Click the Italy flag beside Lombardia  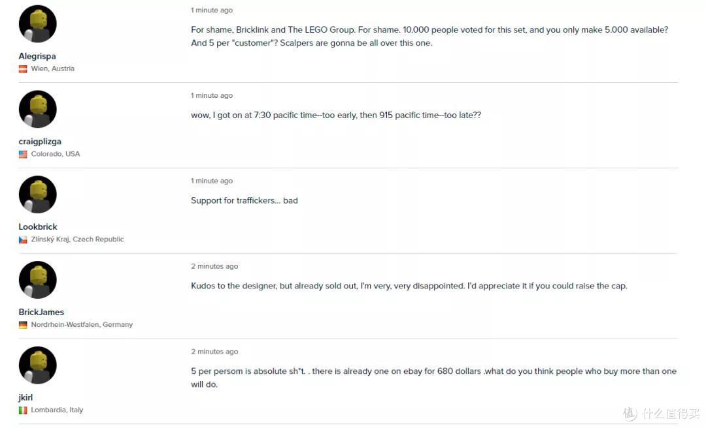click(x=23, y=410)
